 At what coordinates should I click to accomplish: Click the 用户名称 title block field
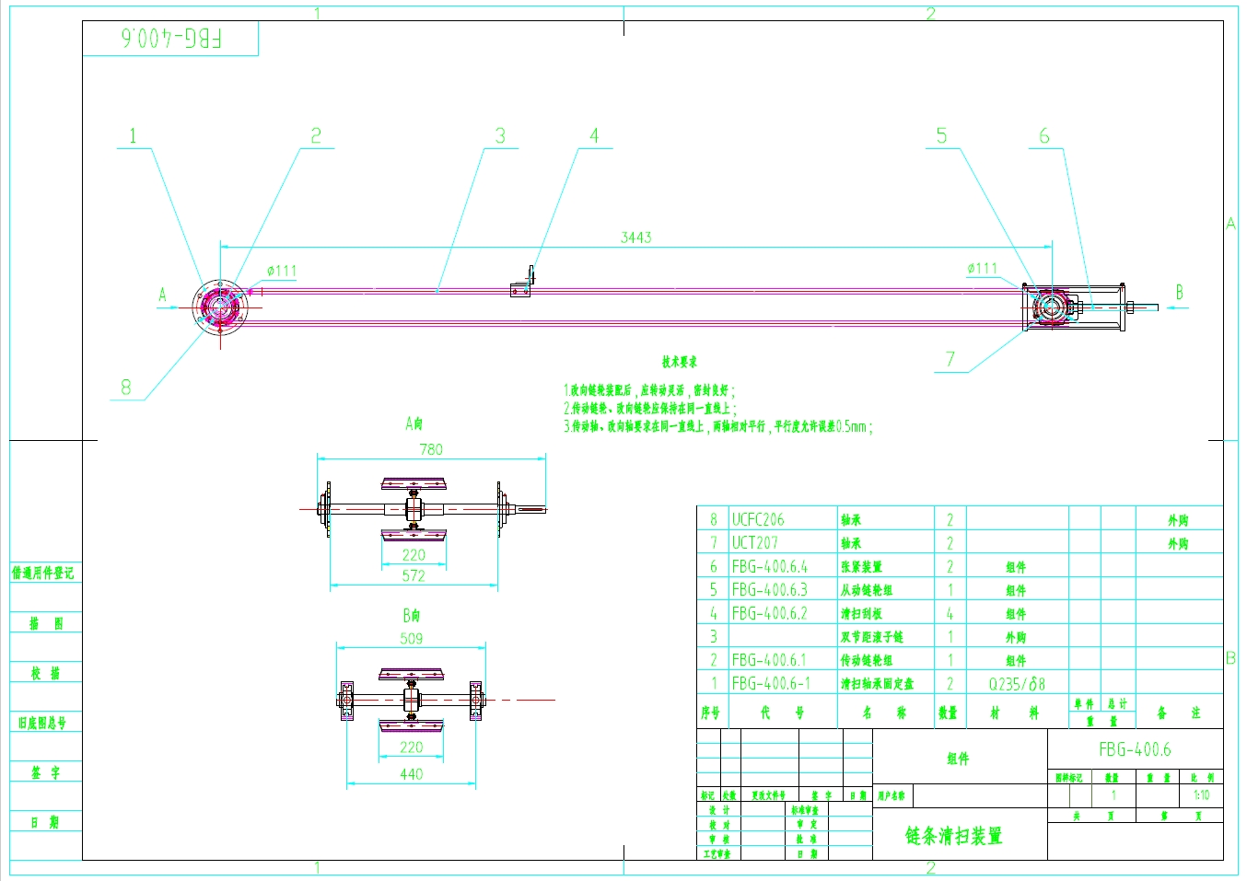[x=891, y=795]
